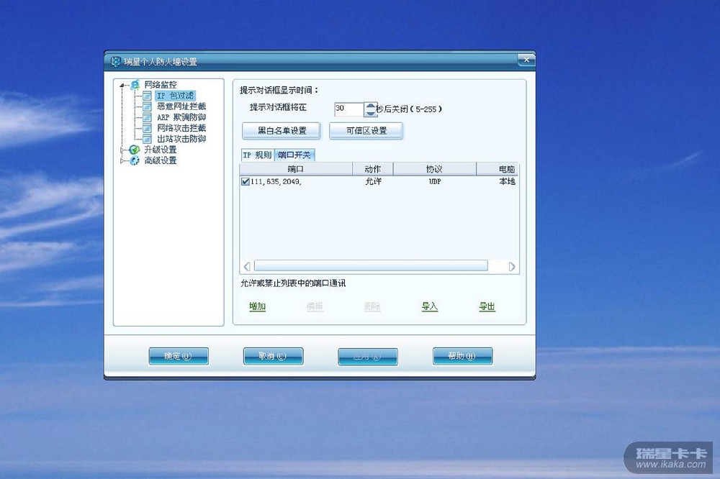Image resolution: width=720 pixels, height=479 pixels.
Task: Click the 取消 button
Action: coord(273,356)
